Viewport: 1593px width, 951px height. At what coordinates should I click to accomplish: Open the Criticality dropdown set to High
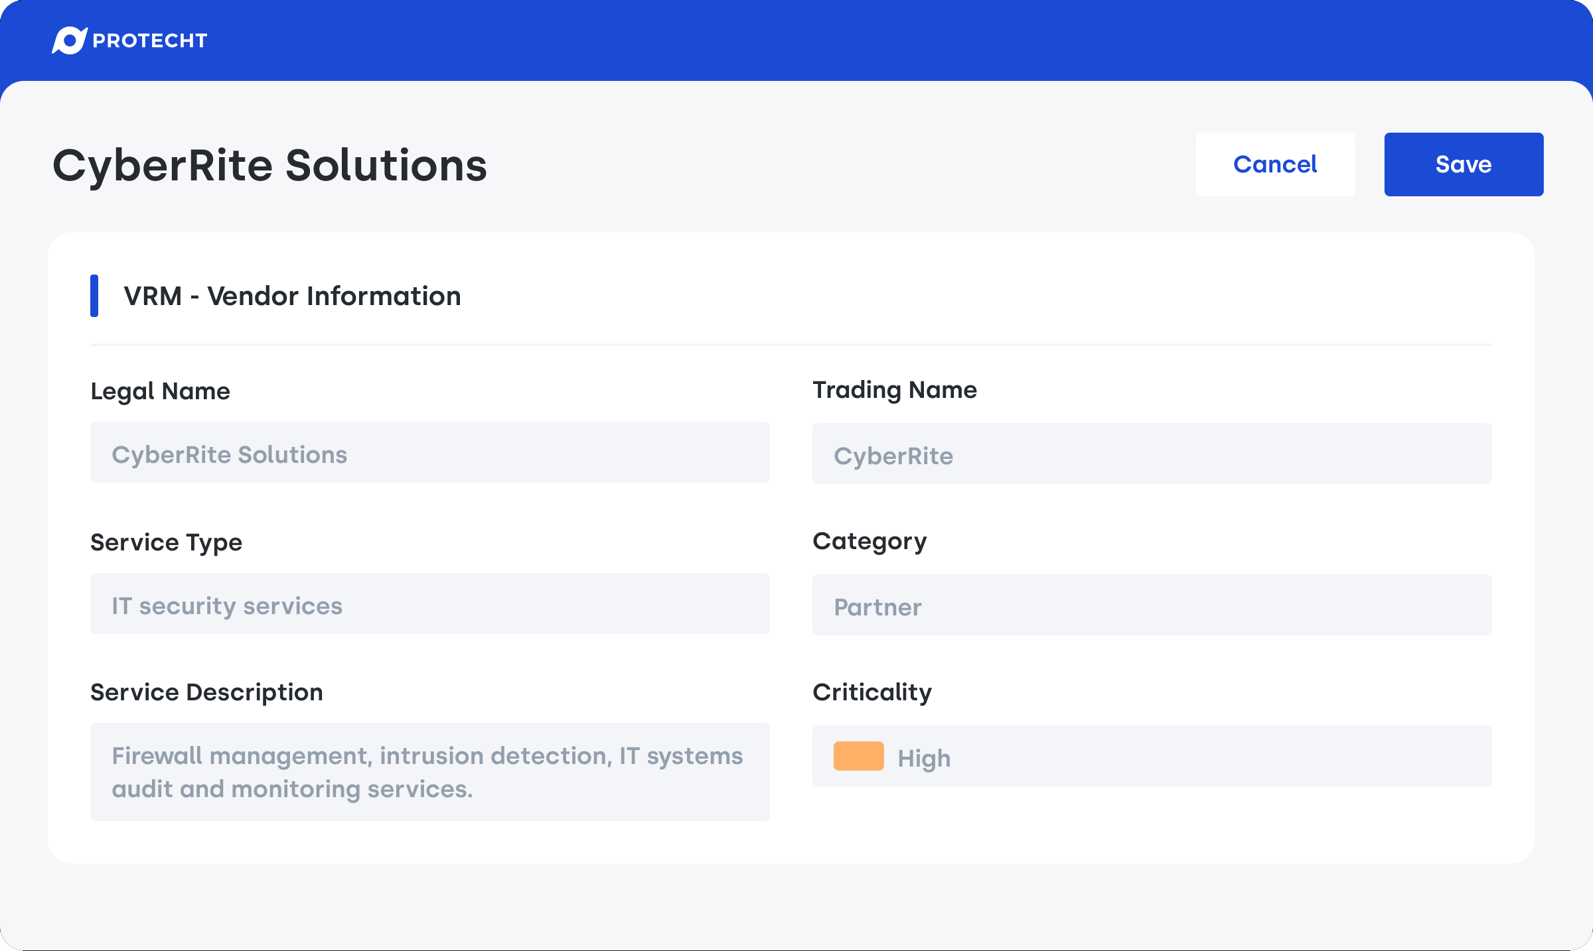click(x=1152, y=756)
